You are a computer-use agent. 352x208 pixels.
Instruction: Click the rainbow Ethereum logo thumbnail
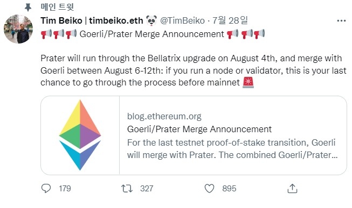click(x=80, y=135)
